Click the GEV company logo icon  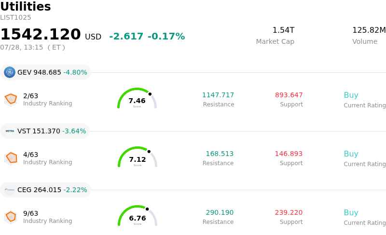[x=10, y=72]
